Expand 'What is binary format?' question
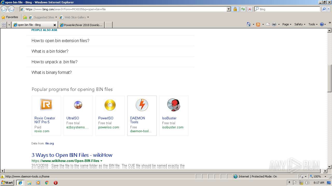 (x=110, y=72)
